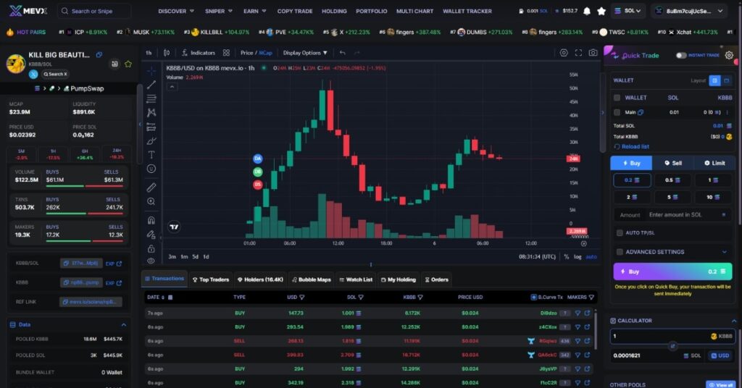Viewport: 742px width, 388px height.
Task: Collapse the Calculator panel chevron
Action: (734, 321)
